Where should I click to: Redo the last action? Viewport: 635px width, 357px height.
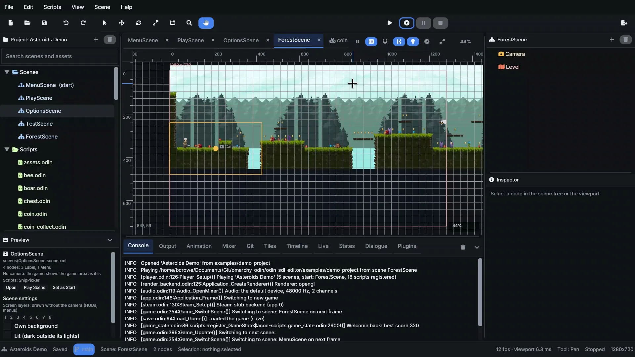[x=83, y=23]
